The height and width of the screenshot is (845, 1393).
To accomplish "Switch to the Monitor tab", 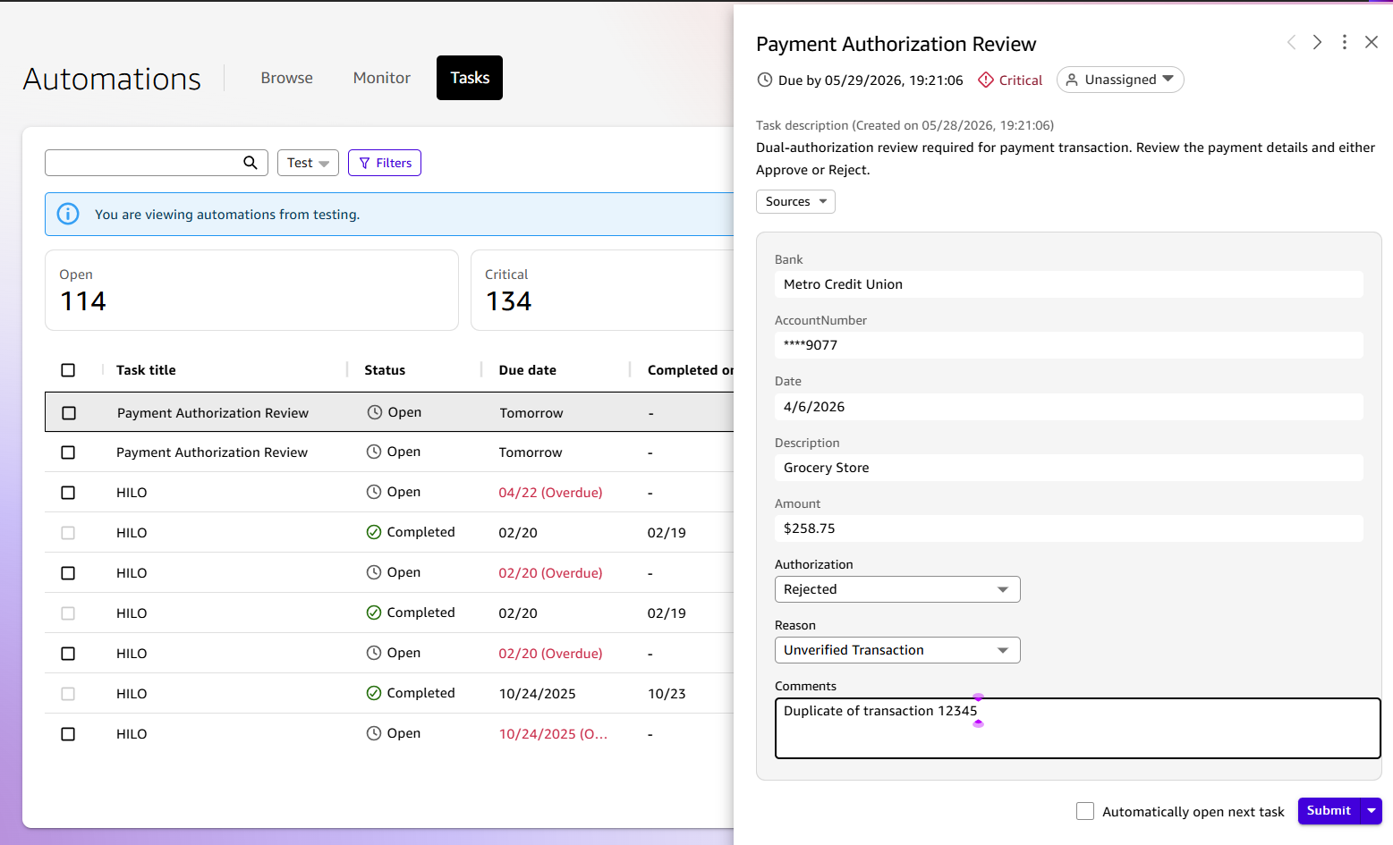I will click(x=382, y=78).
